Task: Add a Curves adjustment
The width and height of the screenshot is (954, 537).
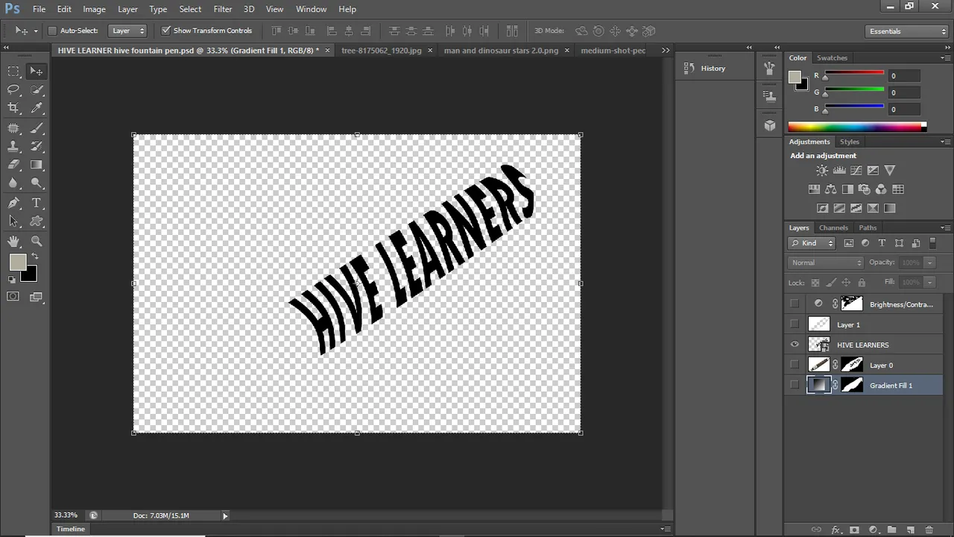Action: click(856, 171)
